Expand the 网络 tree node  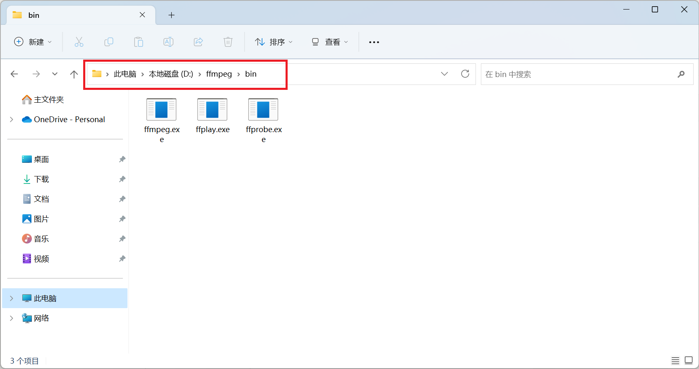tap(12, 318)
